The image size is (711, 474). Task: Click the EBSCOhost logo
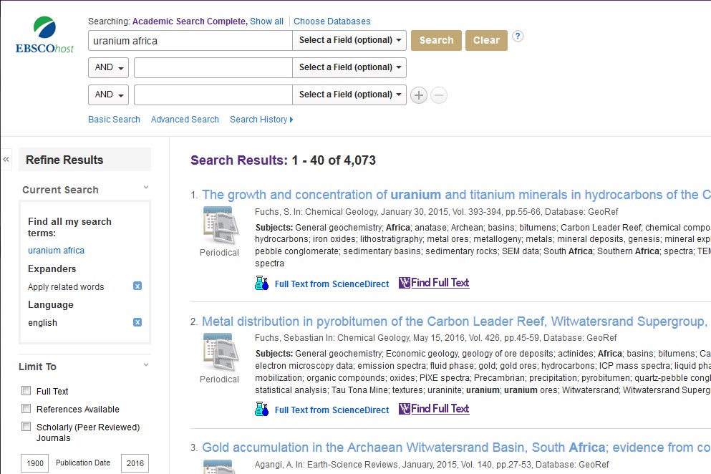click(x=44, y=35)
